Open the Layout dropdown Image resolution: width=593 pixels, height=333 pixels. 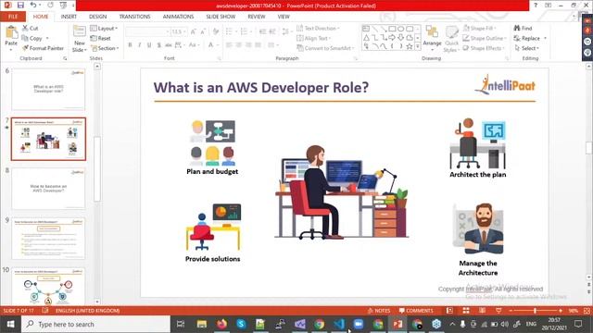pyautogui.click(x=104, y=29)
